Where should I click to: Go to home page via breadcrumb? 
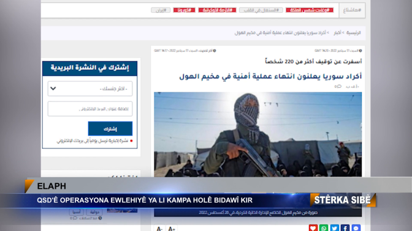353,33
